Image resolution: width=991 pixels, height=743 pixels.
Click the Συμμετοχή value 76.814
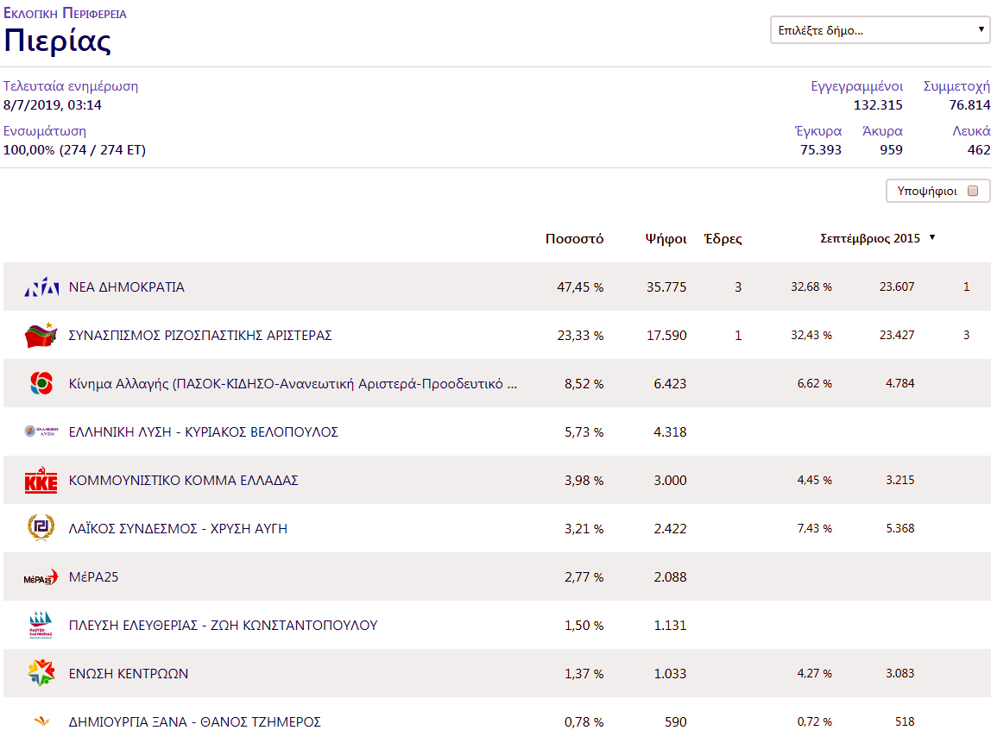[969, 105]
